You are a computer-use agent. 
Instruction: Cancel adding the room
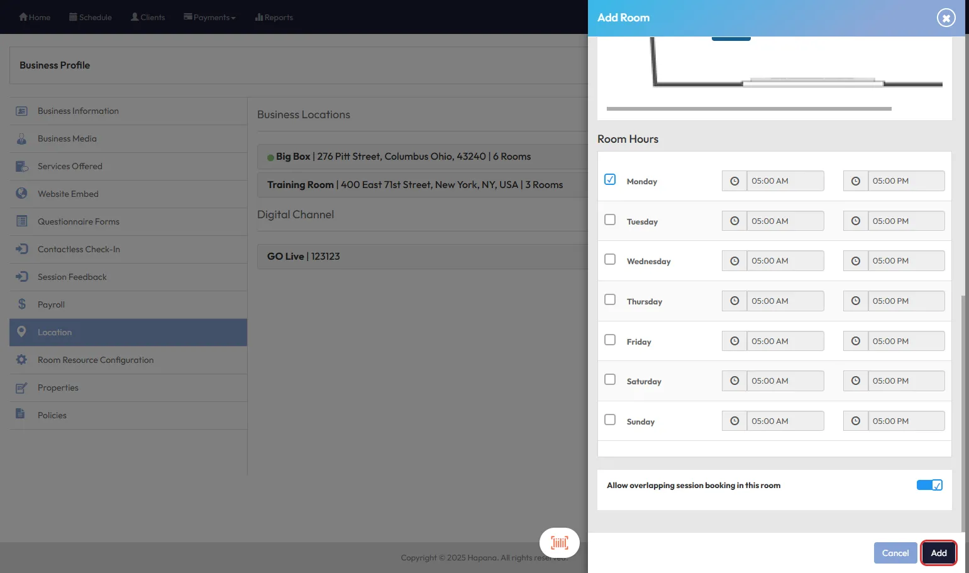[x=895, y=553]
